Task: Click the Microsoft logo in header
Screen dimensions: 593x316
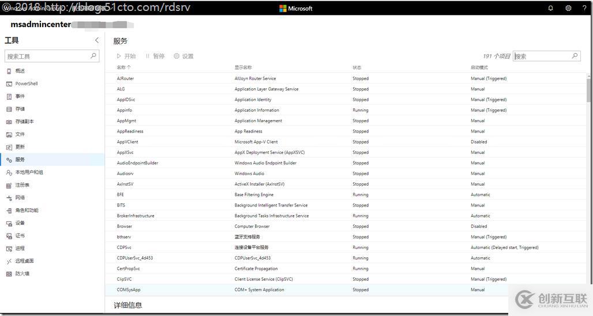Action: pyautogui.click(x=296, y=8)
